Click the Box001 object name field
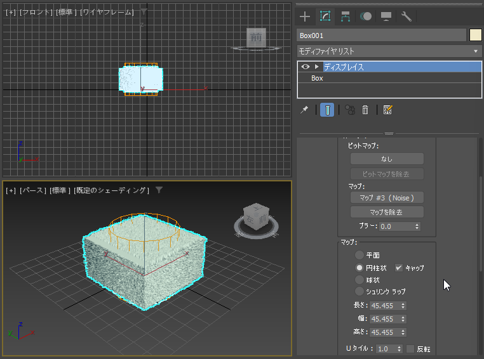The image size is (484, 359). (x=382, y=36)
